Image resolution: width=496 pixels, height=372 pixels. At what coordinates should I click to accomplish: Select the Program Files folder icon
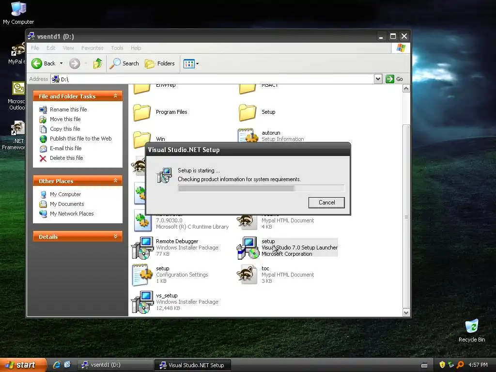[x=142, y=112]
